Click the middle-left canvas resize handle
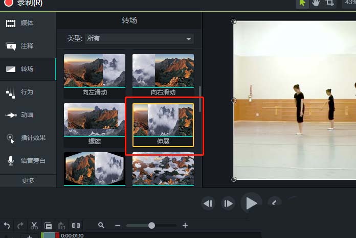 (234, 101)
